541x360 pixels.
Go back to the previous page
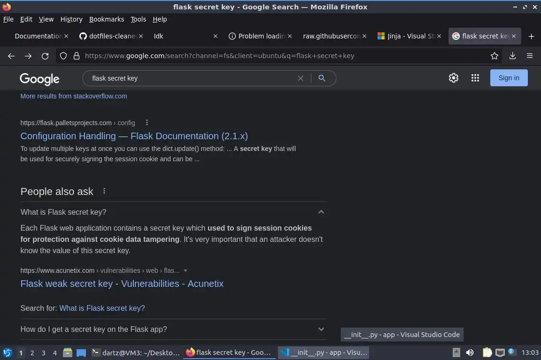11,56
